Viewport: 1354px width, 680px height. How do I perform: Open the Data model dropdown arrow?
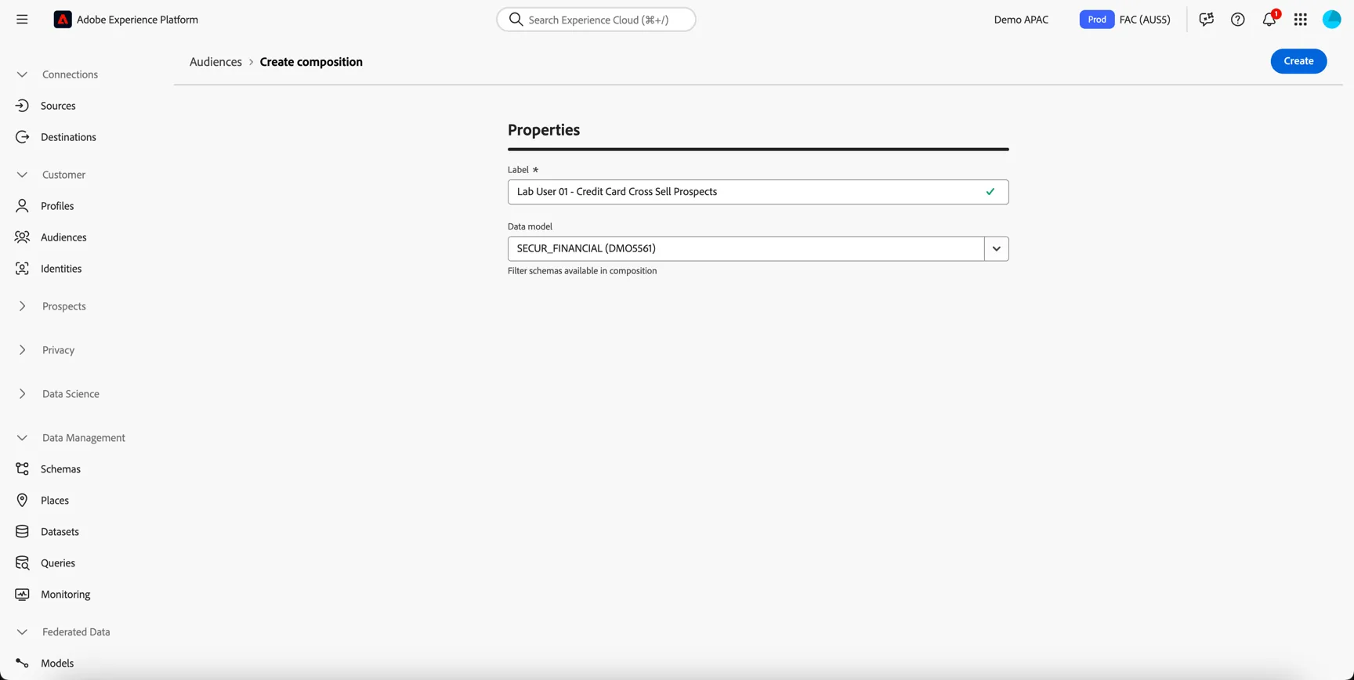(997, 249)
